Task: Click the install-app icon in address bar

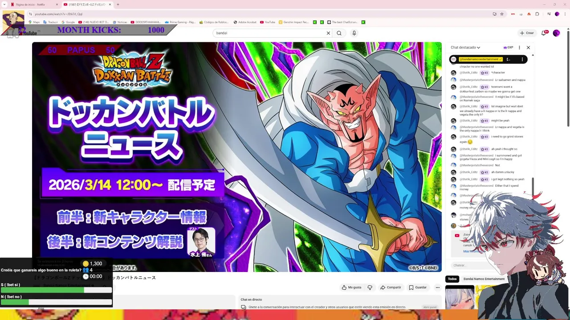Action: [x=494, y=14]
